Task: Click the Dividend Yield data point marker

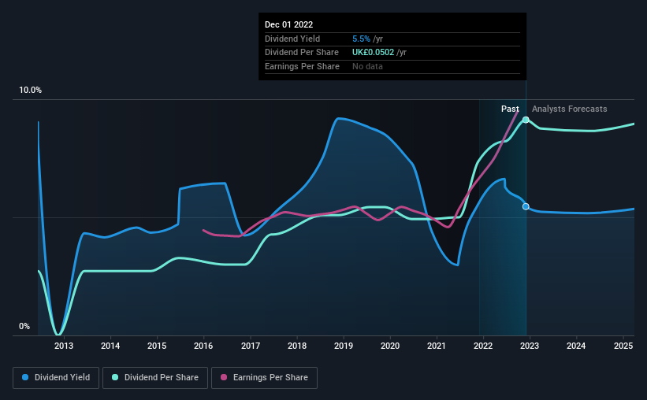Action: 526,206
